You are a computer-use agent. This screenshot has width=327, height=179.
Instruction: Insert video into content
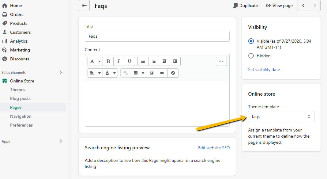[x=162, y=73]
